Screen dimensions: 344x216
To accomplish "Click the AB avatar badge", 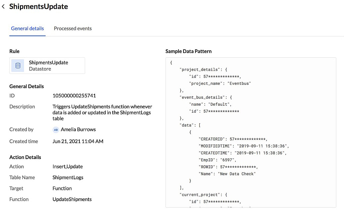I will point(56,130).
